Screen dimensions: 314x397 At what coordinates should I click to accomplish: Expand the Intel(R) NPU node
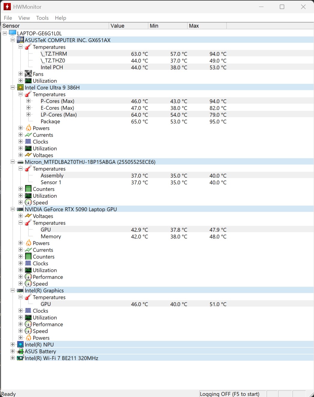13,344
